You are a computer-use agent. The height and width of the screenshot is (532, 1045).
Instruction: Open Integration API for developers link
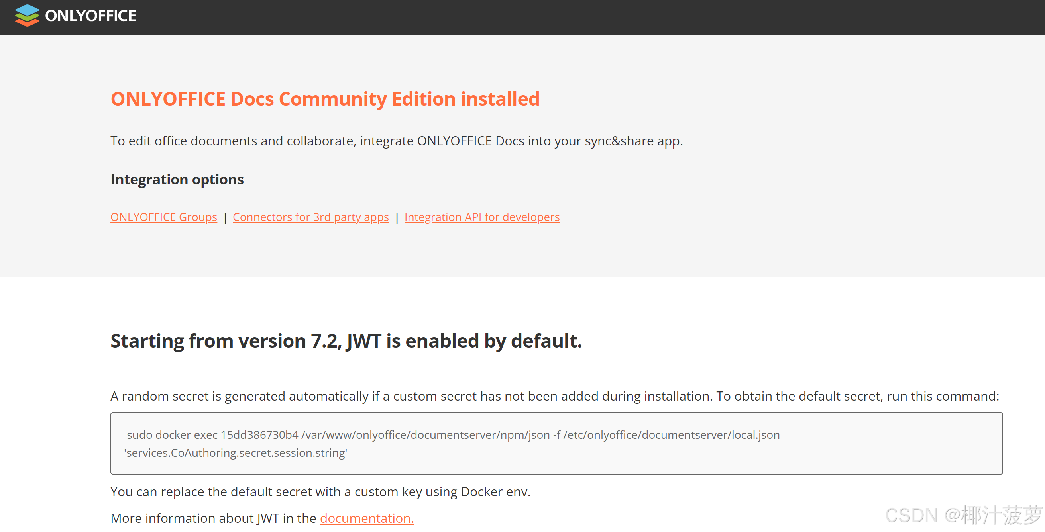481,217
